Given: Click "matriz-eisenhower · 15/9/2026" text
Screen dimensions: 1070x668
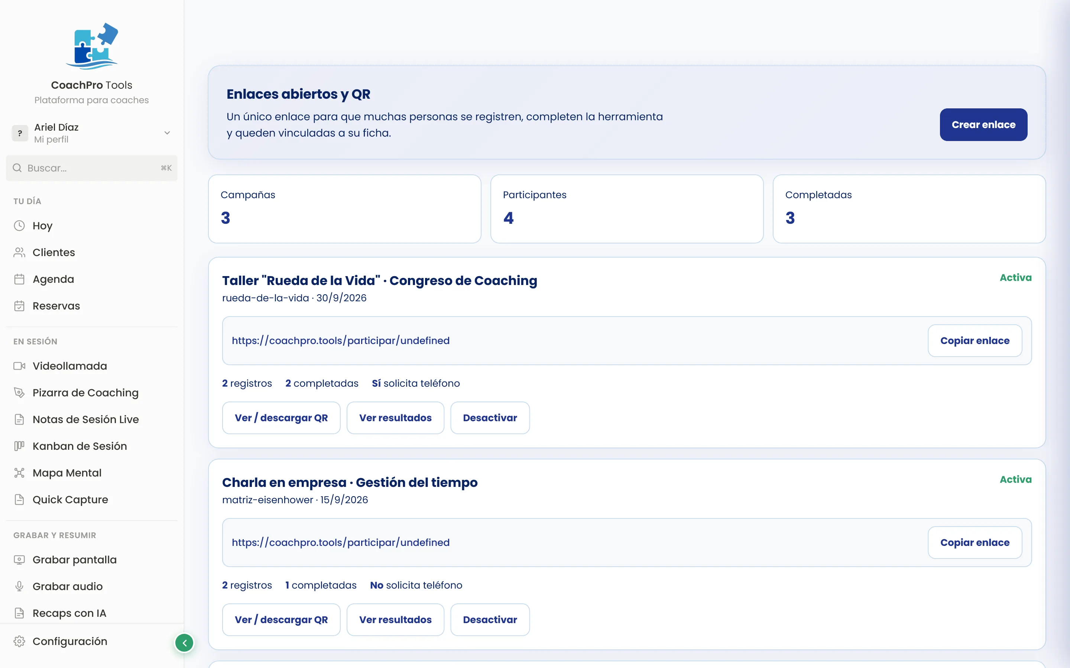Looking at the screenshot, I should click(x=295, y=500).
